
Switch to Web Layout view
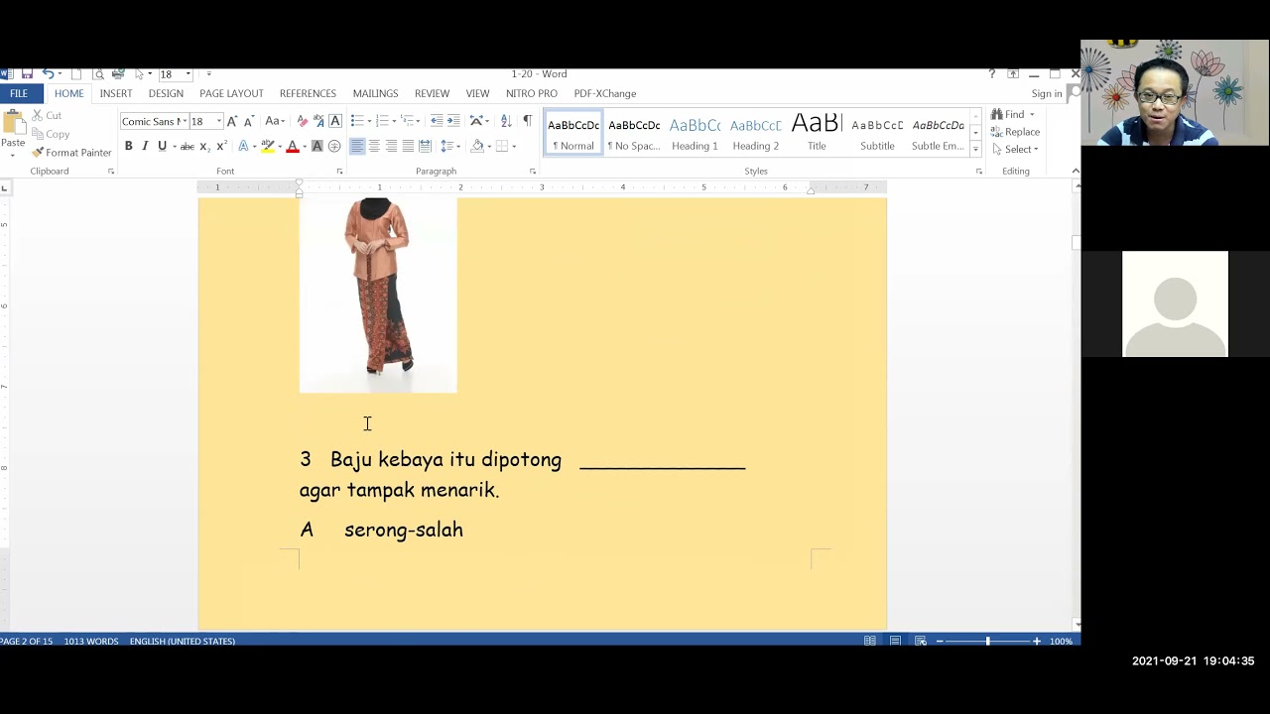(921, 641)
